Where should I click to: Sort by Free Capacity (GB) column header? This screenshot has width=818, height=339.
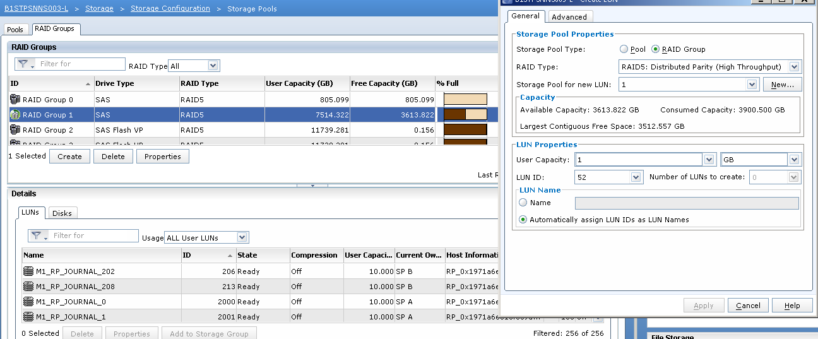[x=392, y=83]
